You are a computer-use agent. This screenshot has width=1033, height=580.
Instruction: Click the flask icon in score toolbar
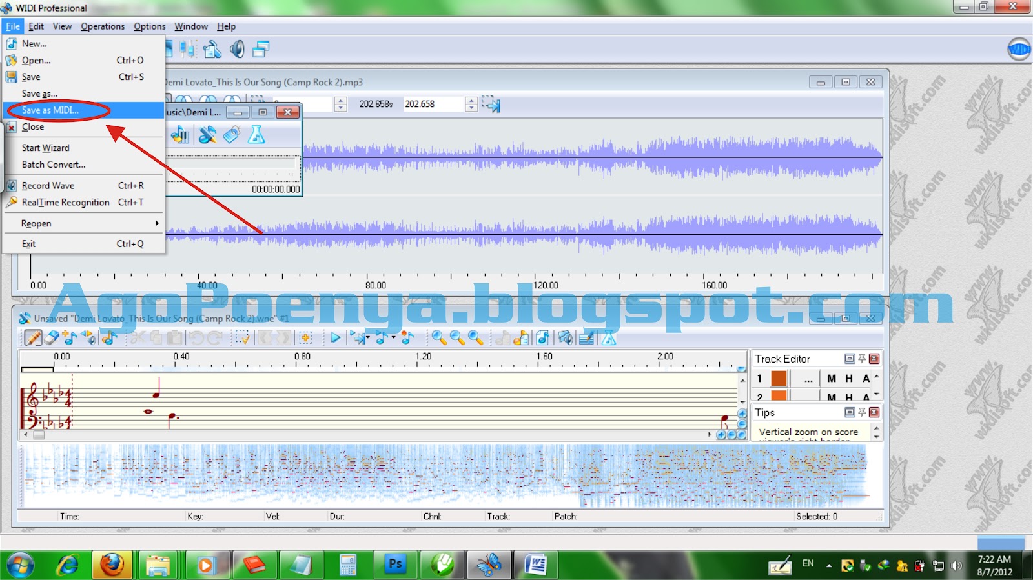pyautogui.click(x=609, y=337)
